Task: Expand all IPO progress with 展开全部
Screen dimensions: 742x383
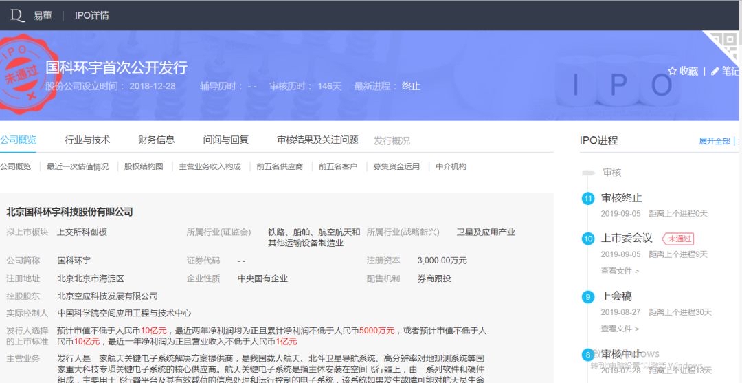Action: (x=715, y=141)
